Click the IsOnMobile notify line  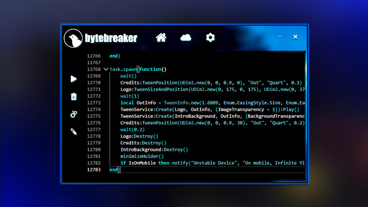[x=184, y=163]
